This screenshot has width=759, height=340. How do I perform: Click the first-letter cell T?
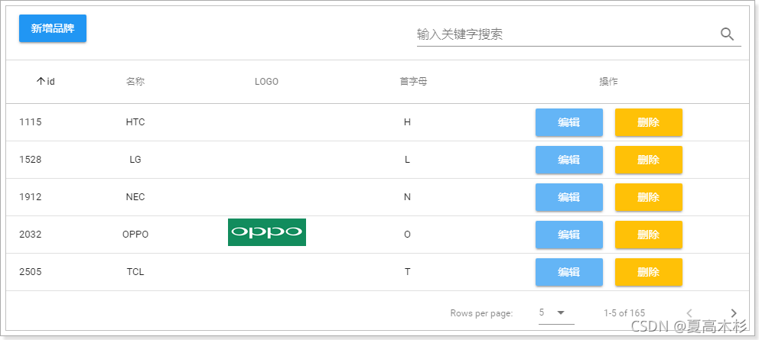pos(407,272)
